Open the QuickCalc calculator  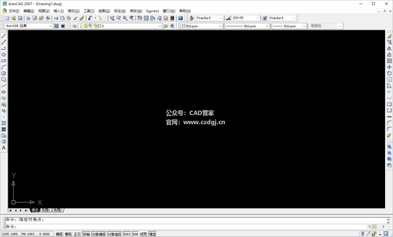pos(172,18)
